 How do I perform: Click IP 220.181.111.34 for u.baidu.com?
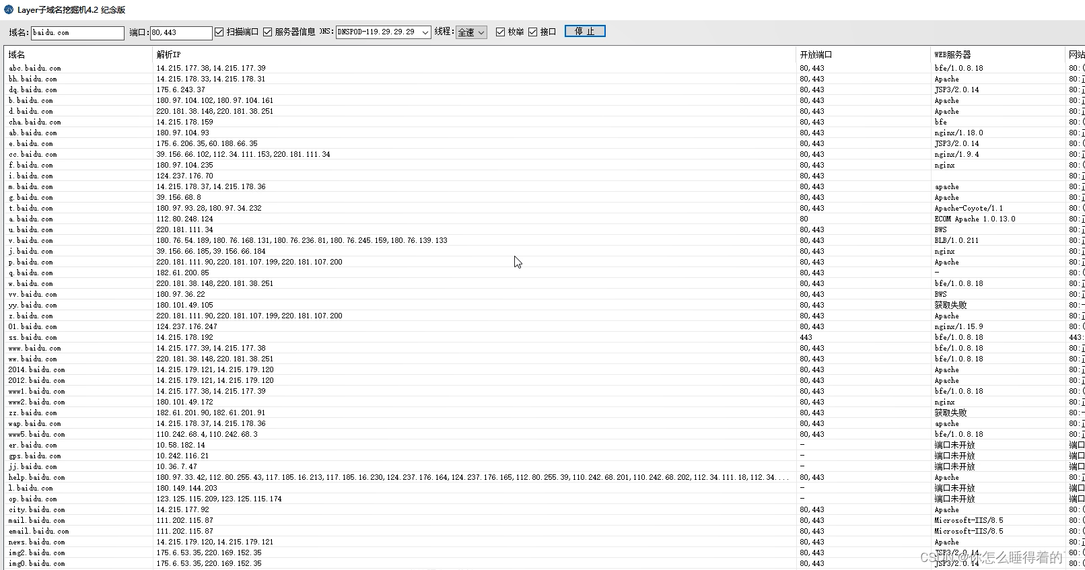click(x=185, y=229)
